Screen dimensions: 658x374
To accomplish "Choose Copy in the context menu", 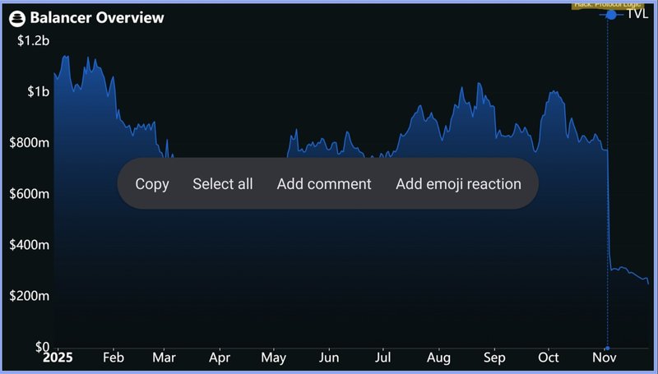I will [x=152, y=184].
